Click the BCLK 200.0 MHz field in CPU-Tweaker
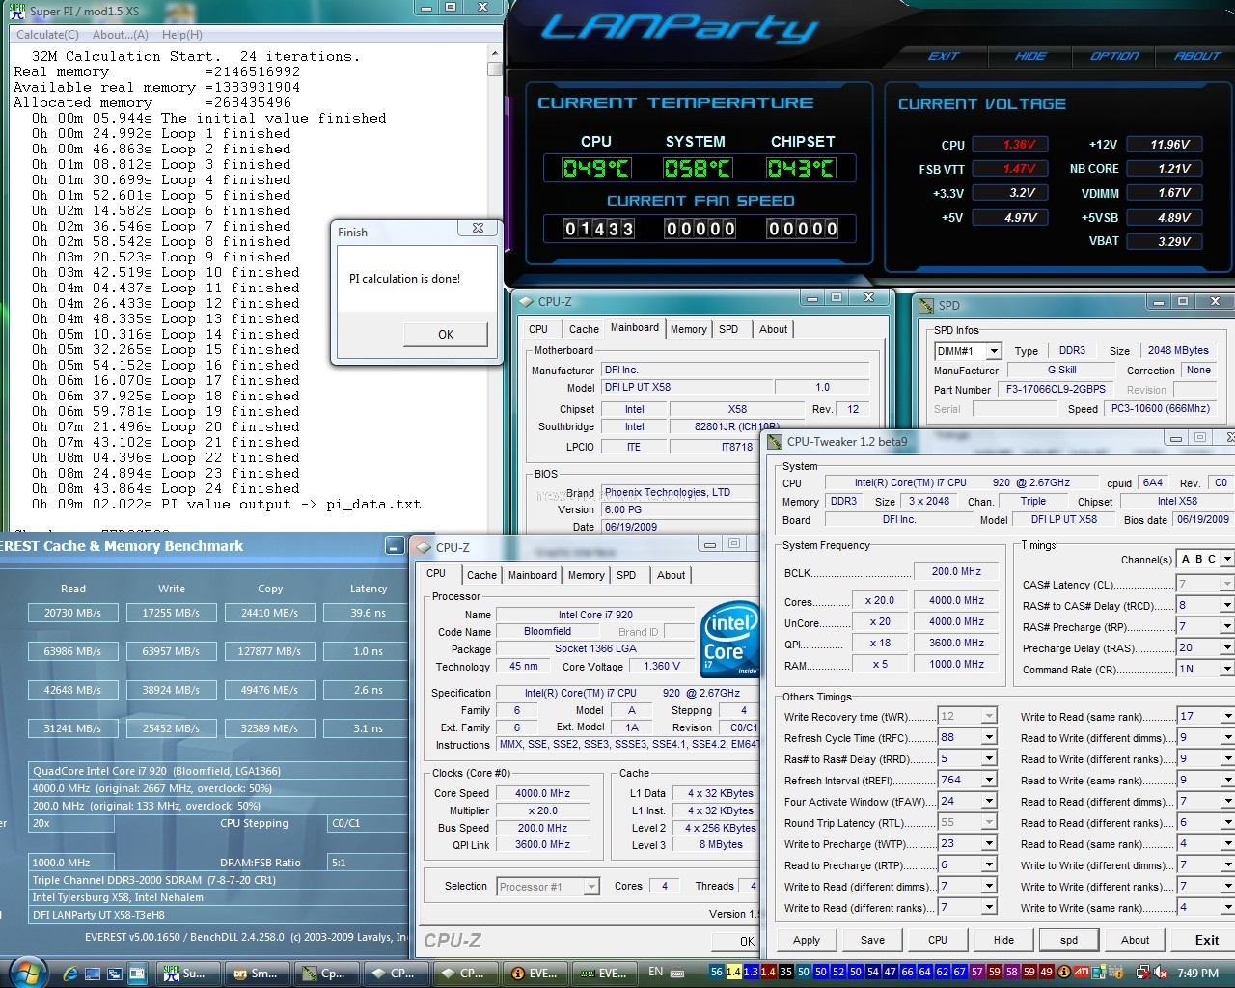 (956, 571)
